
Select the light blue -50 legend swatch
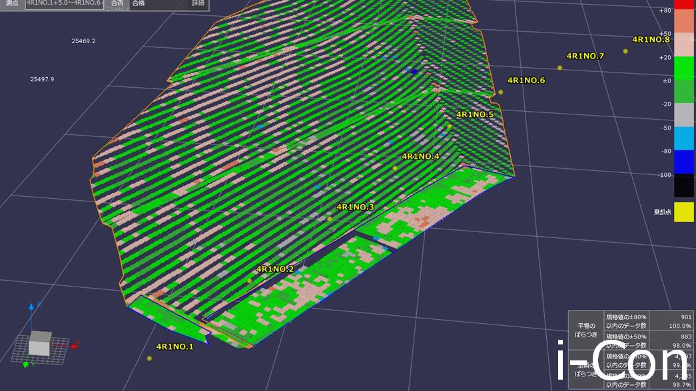tap(684, 138)
